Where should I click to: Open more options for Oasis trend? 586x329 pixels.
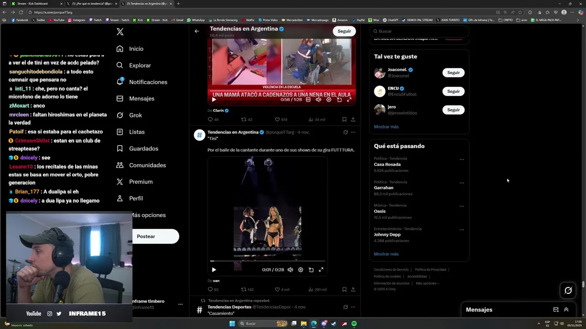coord(461,206)
